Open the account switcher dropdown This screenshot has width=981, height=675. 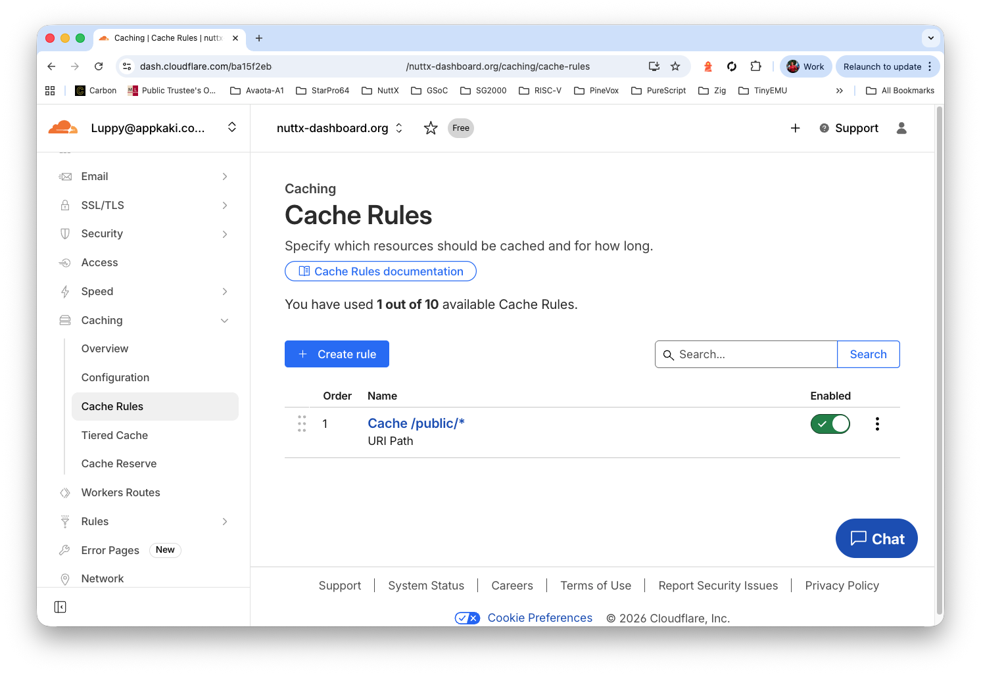[231, 128]
